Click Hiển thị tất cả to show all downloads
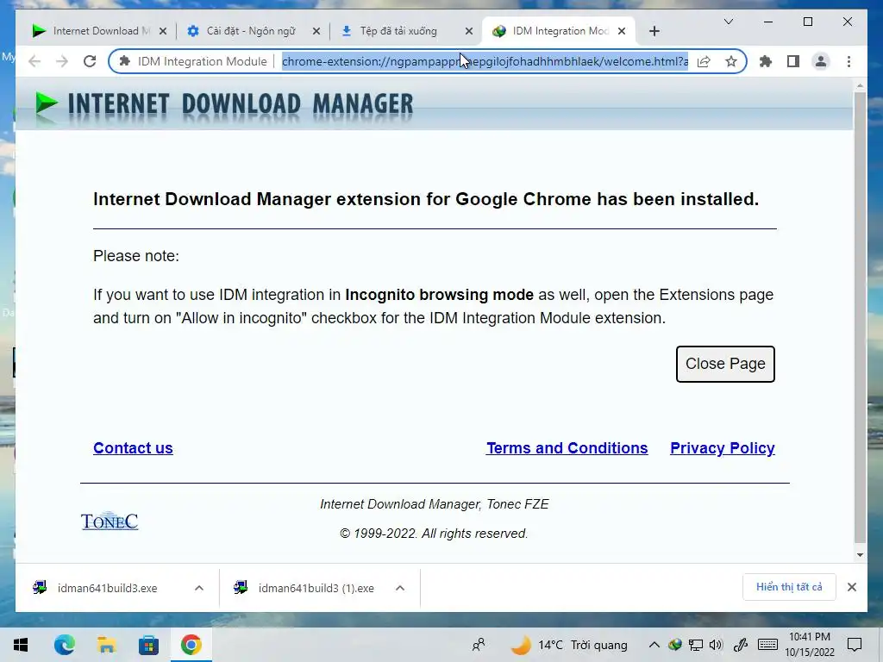 click(x=789, y=587)
